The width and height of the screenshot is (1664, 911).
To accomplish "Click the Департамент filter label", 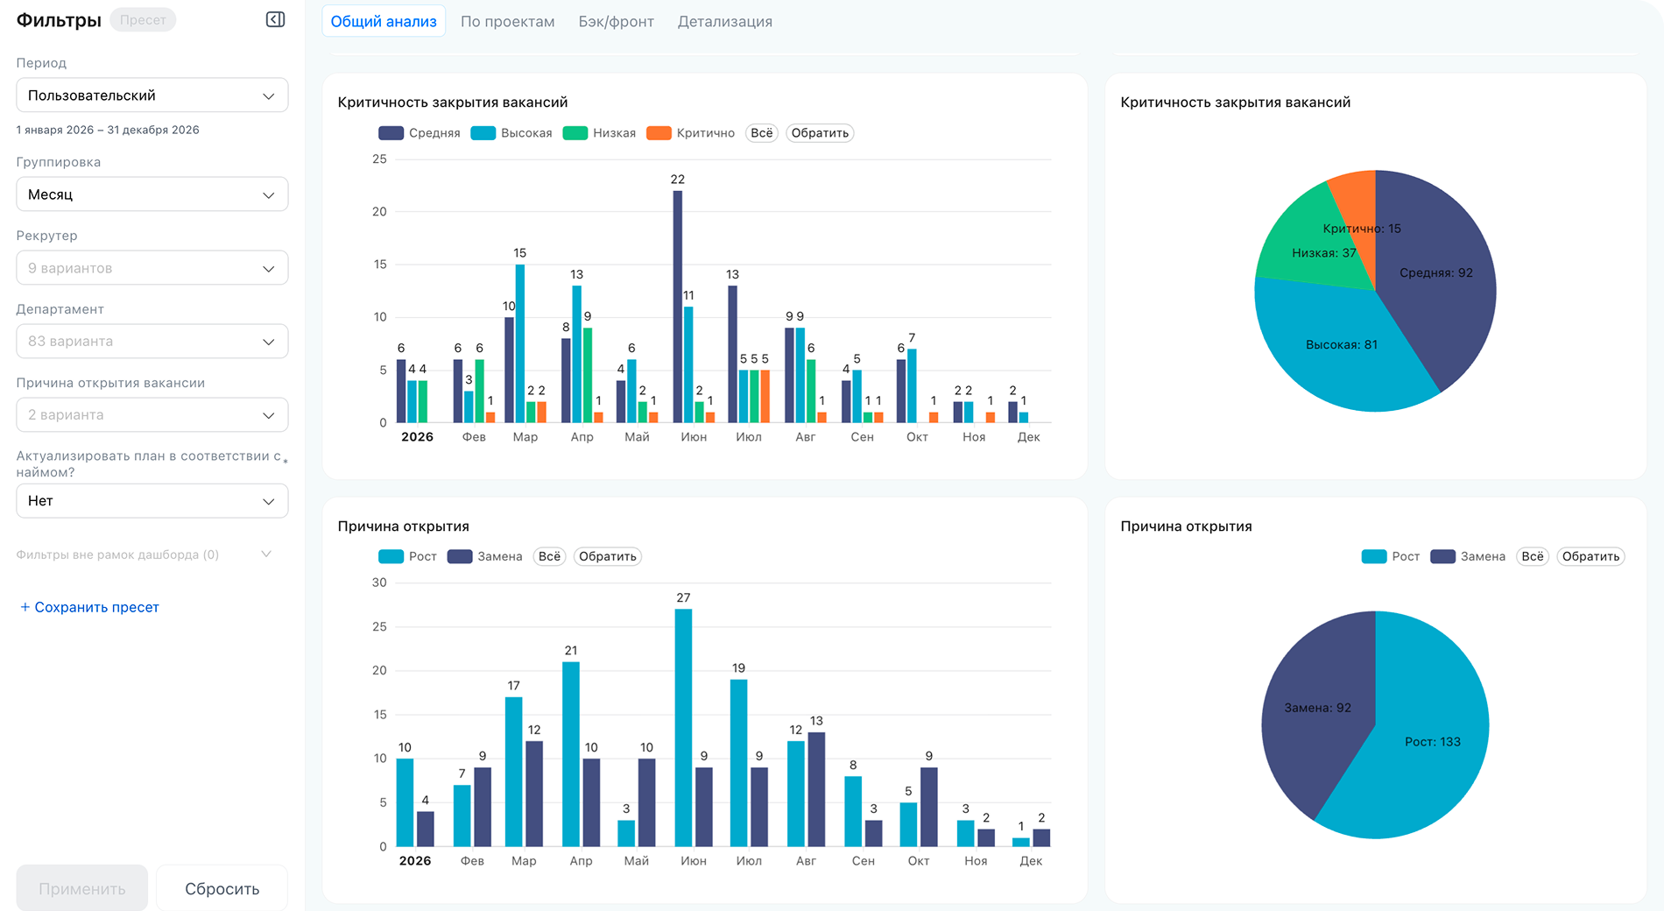I will coord(60,309).
